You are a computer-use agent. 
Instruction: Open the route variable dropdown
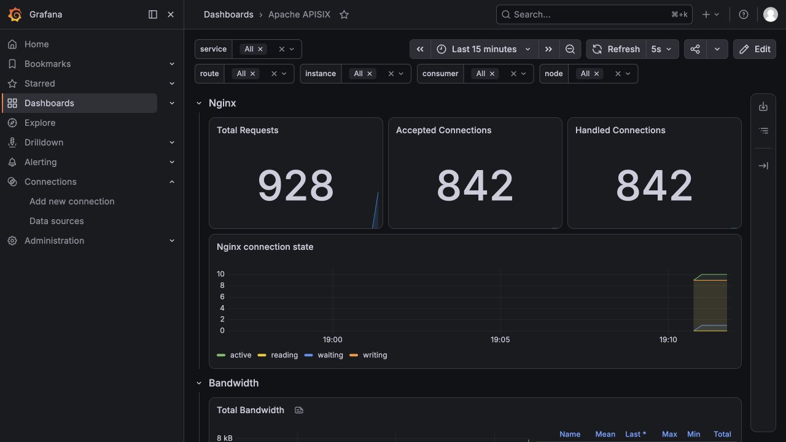[x=284, y=74]
